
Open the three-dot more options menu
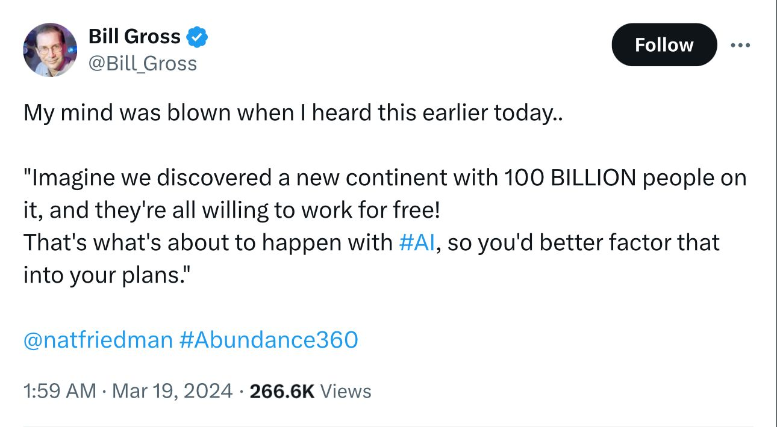[740, 45]
